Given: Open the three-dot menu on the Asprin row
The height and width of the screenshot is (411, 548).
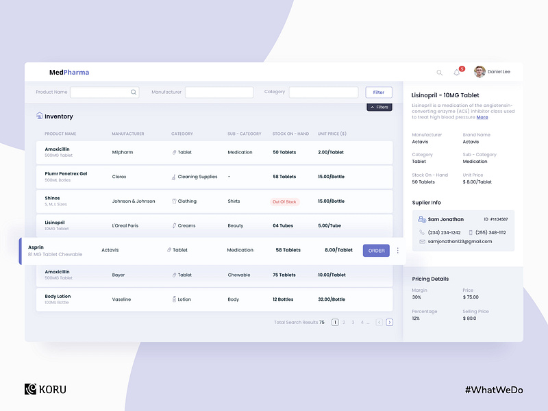Looking at the screenshot, I should pos(398,250).
